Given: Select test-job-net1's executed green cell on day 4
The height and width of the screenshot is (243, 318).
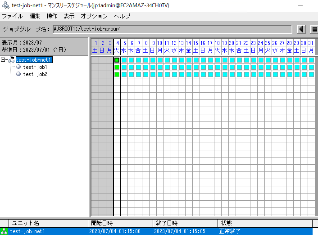Looking at the screenshot, I should coord(117,60).
